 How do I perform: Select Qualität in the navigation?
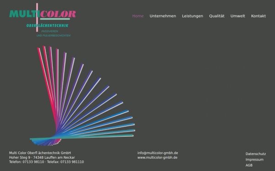click(x=217, y=16)
